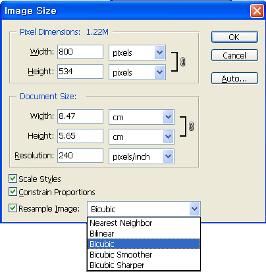Choose Bilinear resampling option
The height and width of the screenshot is (272, 266).
pos(144,233)
